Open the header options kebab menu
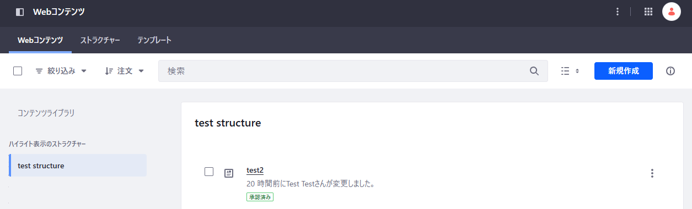692x209 pixels. click(x=618, y=12)
